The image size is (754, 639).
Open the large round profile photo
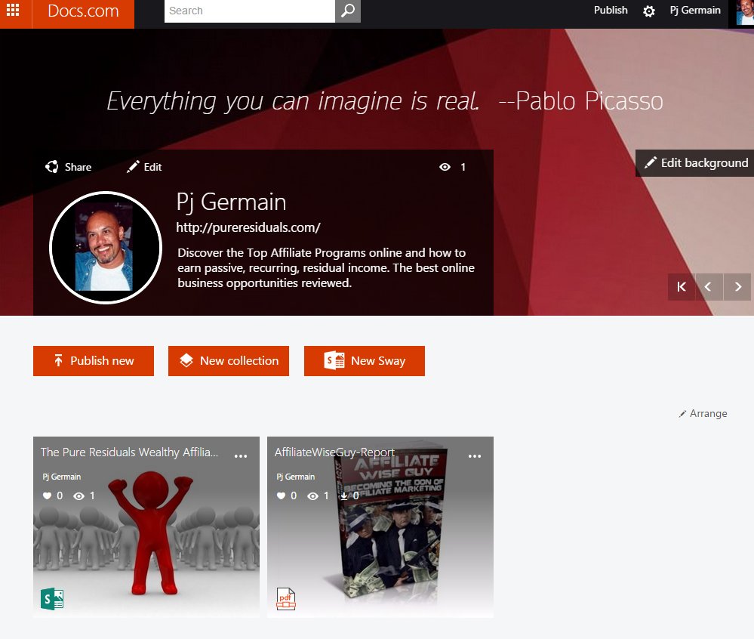(106, 248)
